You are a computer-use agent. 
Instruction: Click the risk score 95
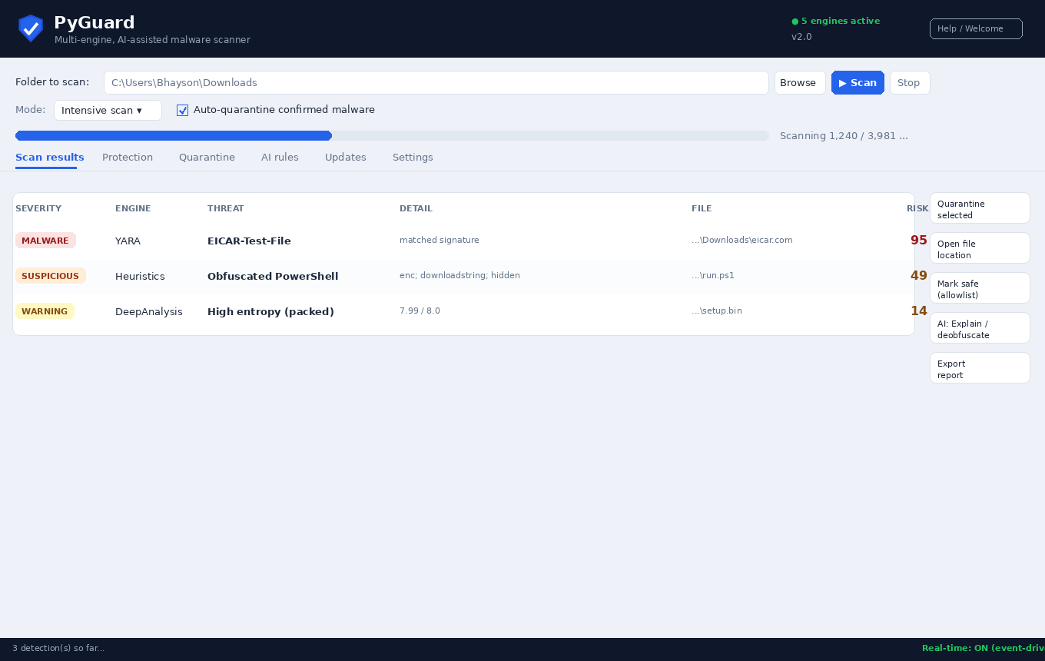click(x=919, y=241)
